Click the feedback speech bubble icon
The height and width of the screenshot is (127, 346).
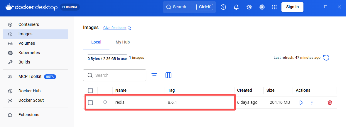pyautogui.click(x=129, y=28)
